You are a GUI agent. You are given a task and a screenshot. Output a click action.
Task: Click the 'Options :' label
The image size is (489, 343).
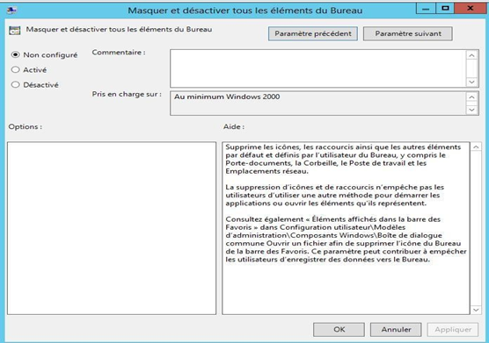pyautogui.click(x=25, y=126)
